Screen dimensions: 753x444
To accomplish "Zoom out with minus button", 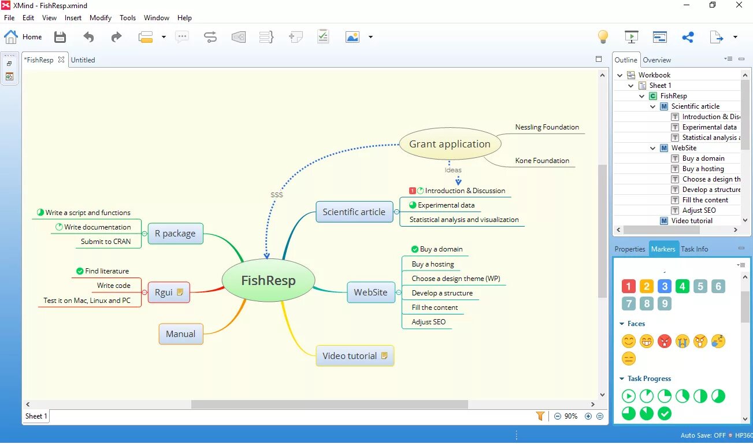I will [558, 416].
